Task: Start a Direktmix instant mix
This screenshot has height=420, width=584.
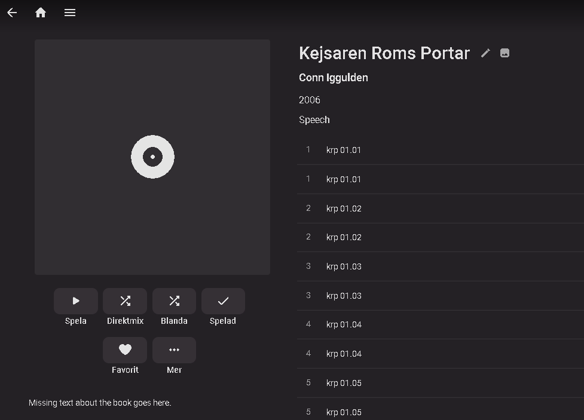Action: click(125, 301)
